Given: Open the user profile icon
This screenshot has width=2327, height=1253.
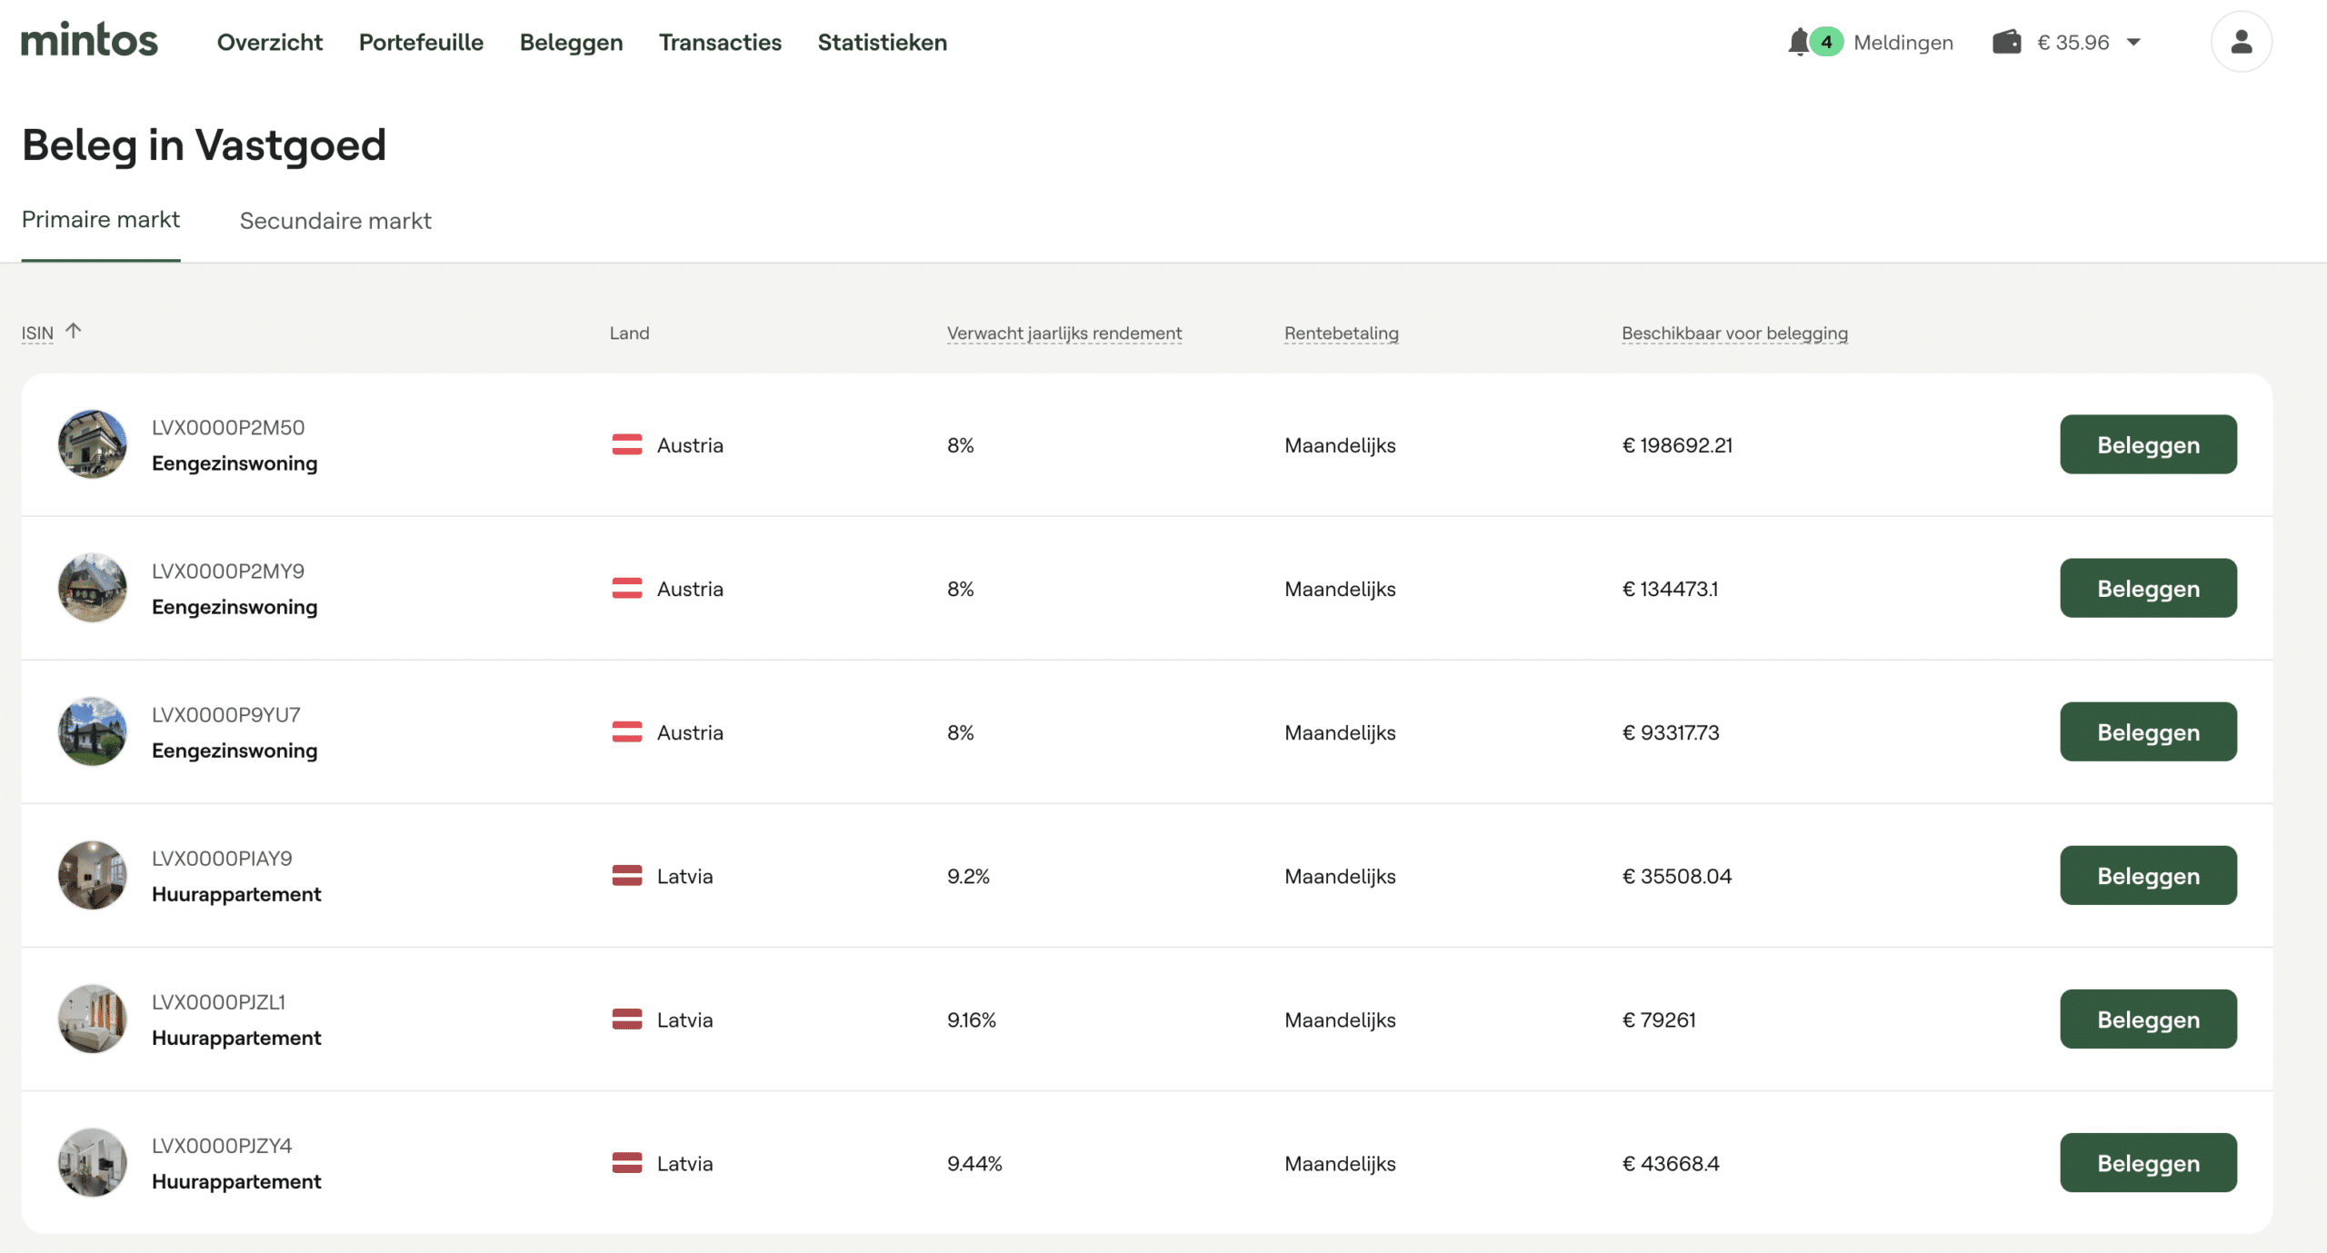Looking at the screenshot, I should (2241, 42).
